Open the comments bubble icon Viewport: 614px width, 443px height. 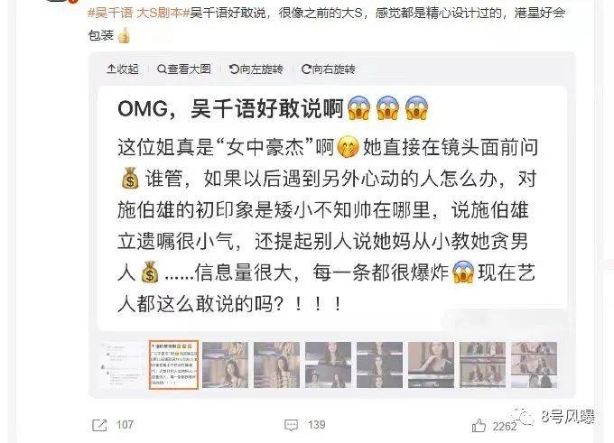coord(291,425)
